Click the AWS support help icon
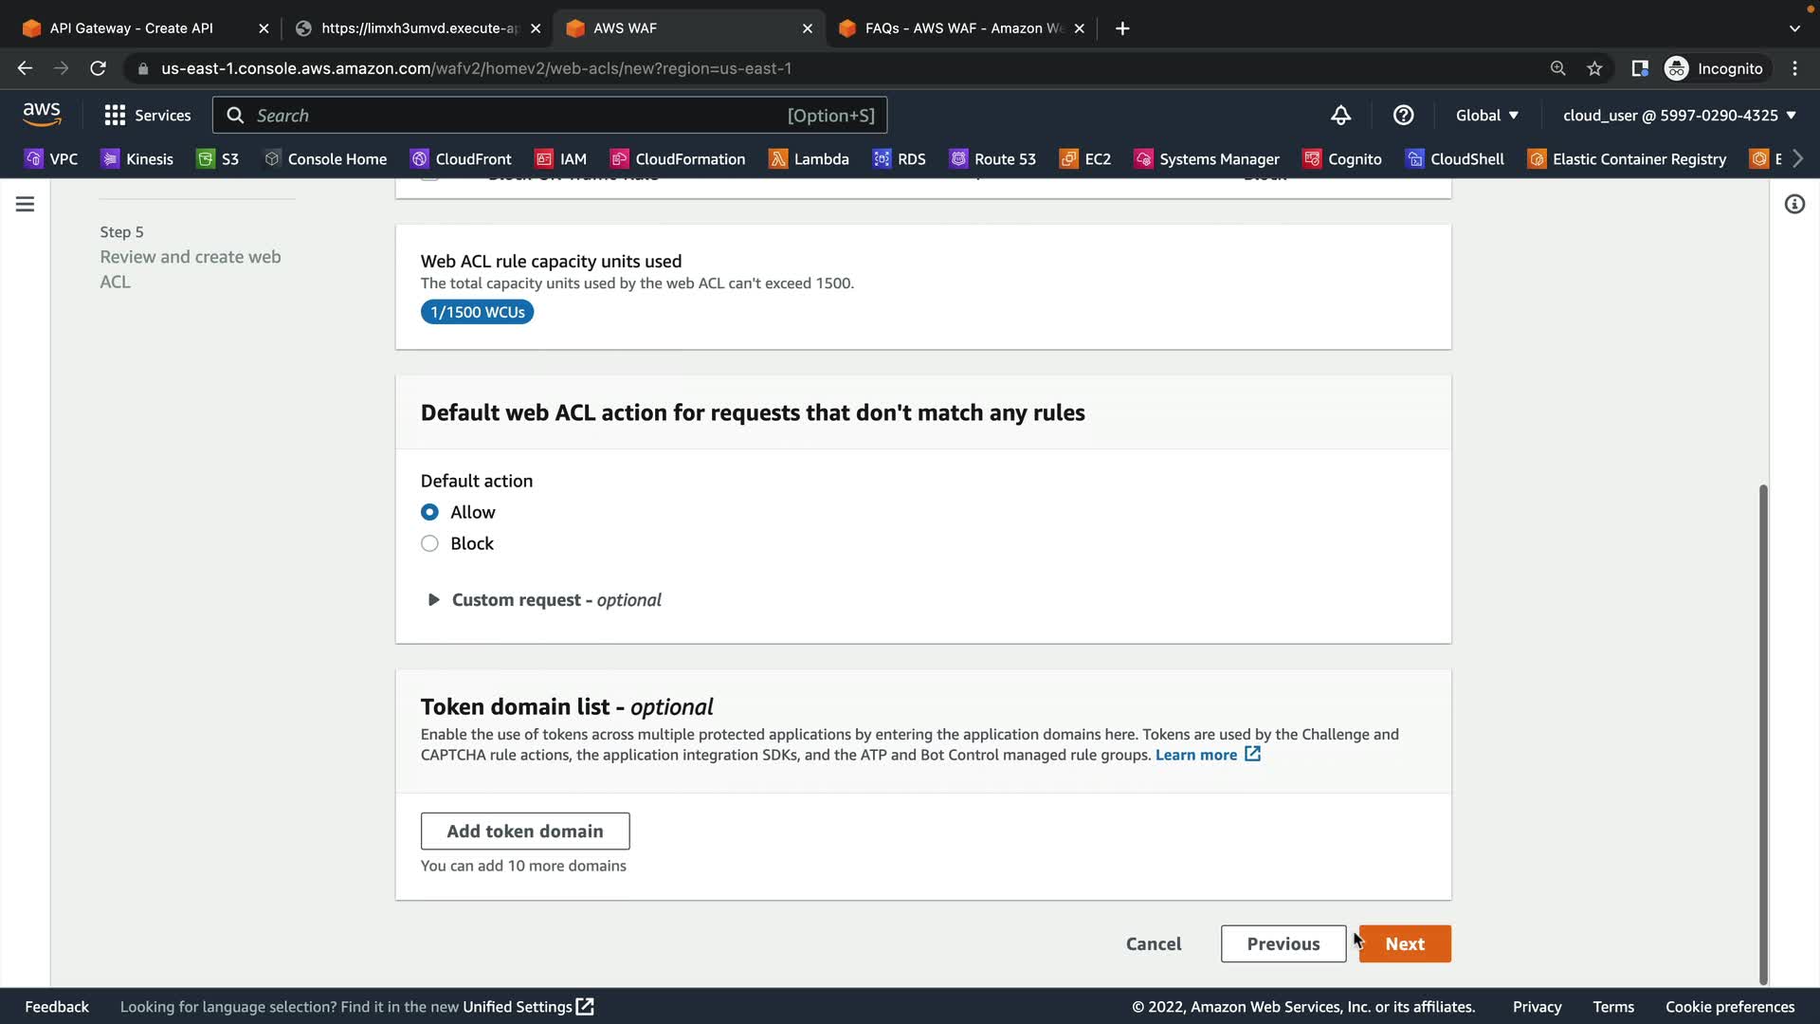Viewport: 1820px width, 1024px height. pyautogui.click(x=1403, y=116)
